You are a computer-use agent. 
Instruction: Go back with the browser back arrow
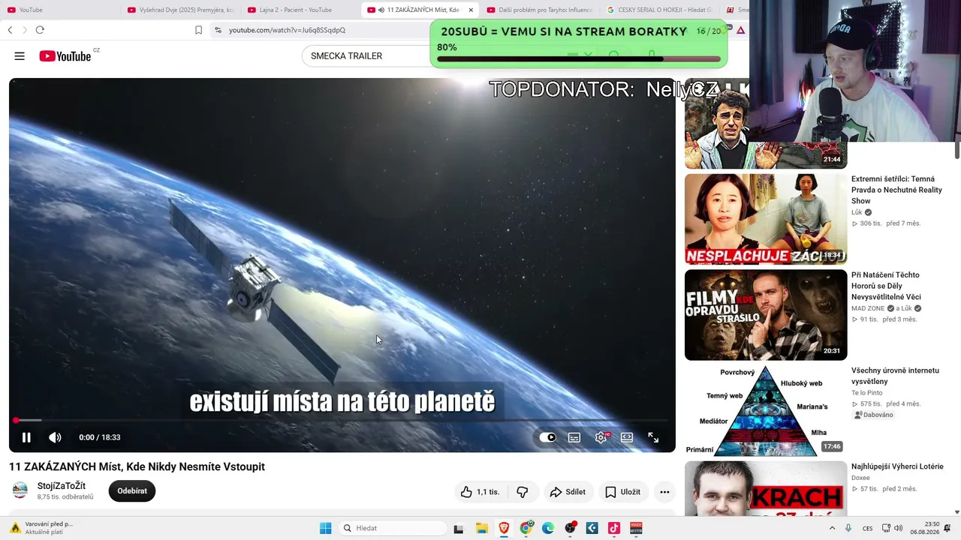tap(10, 30)
